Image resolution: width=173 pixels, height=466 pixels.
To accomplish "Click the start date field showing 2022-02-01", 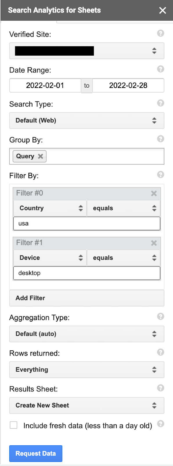I will click(x=45, y=85).
